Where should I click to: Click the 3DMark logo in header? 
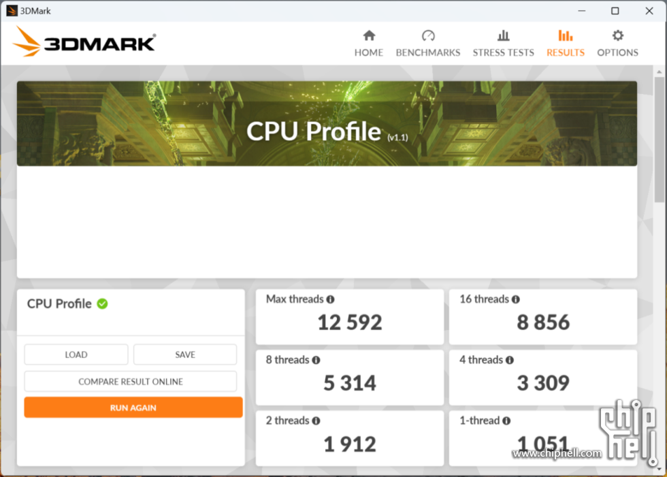84,42
